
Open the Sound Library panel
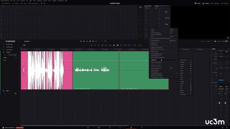point(33,3)
